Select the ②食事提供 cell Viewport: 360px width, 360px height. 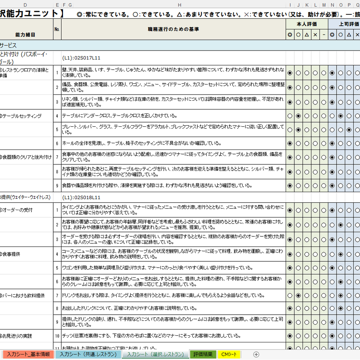click(26, 254)
